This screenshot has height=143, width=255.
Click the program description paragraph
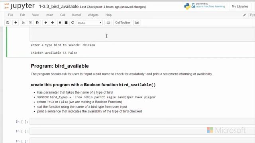click(x=121, y=74)
